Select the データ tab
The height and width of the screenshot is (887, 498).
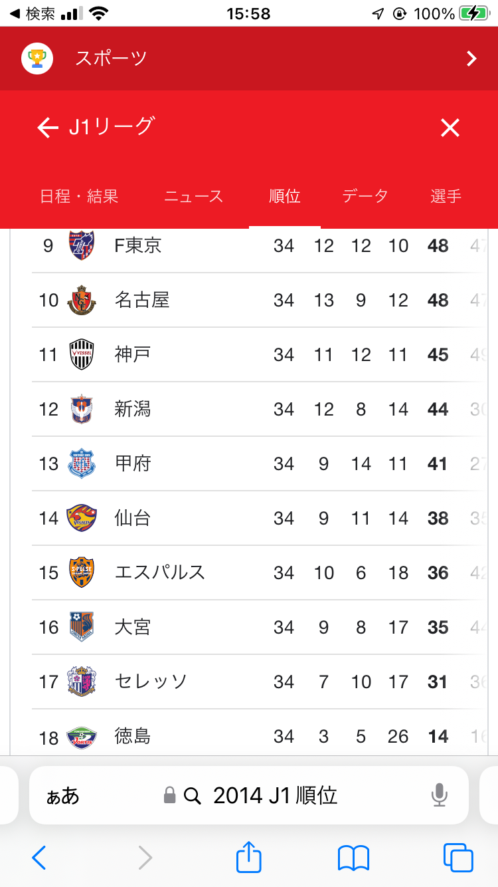pos(365,196)
